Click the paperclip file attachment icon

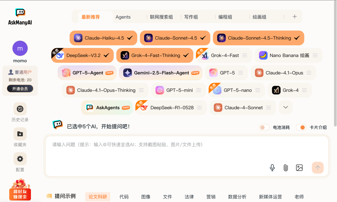pyautogui.click(x=286, y=168)
